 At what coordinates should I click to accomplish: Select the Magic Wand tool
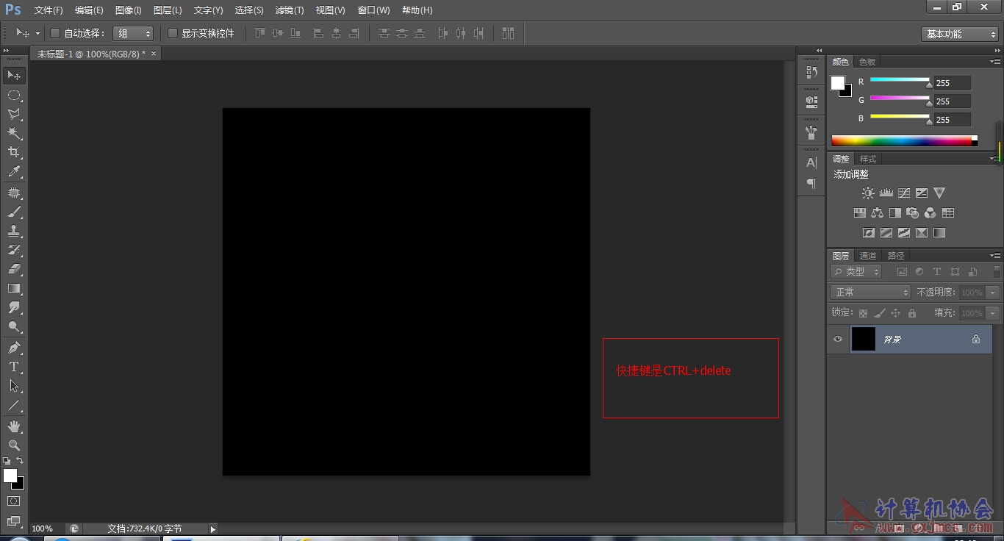point(14,133)
